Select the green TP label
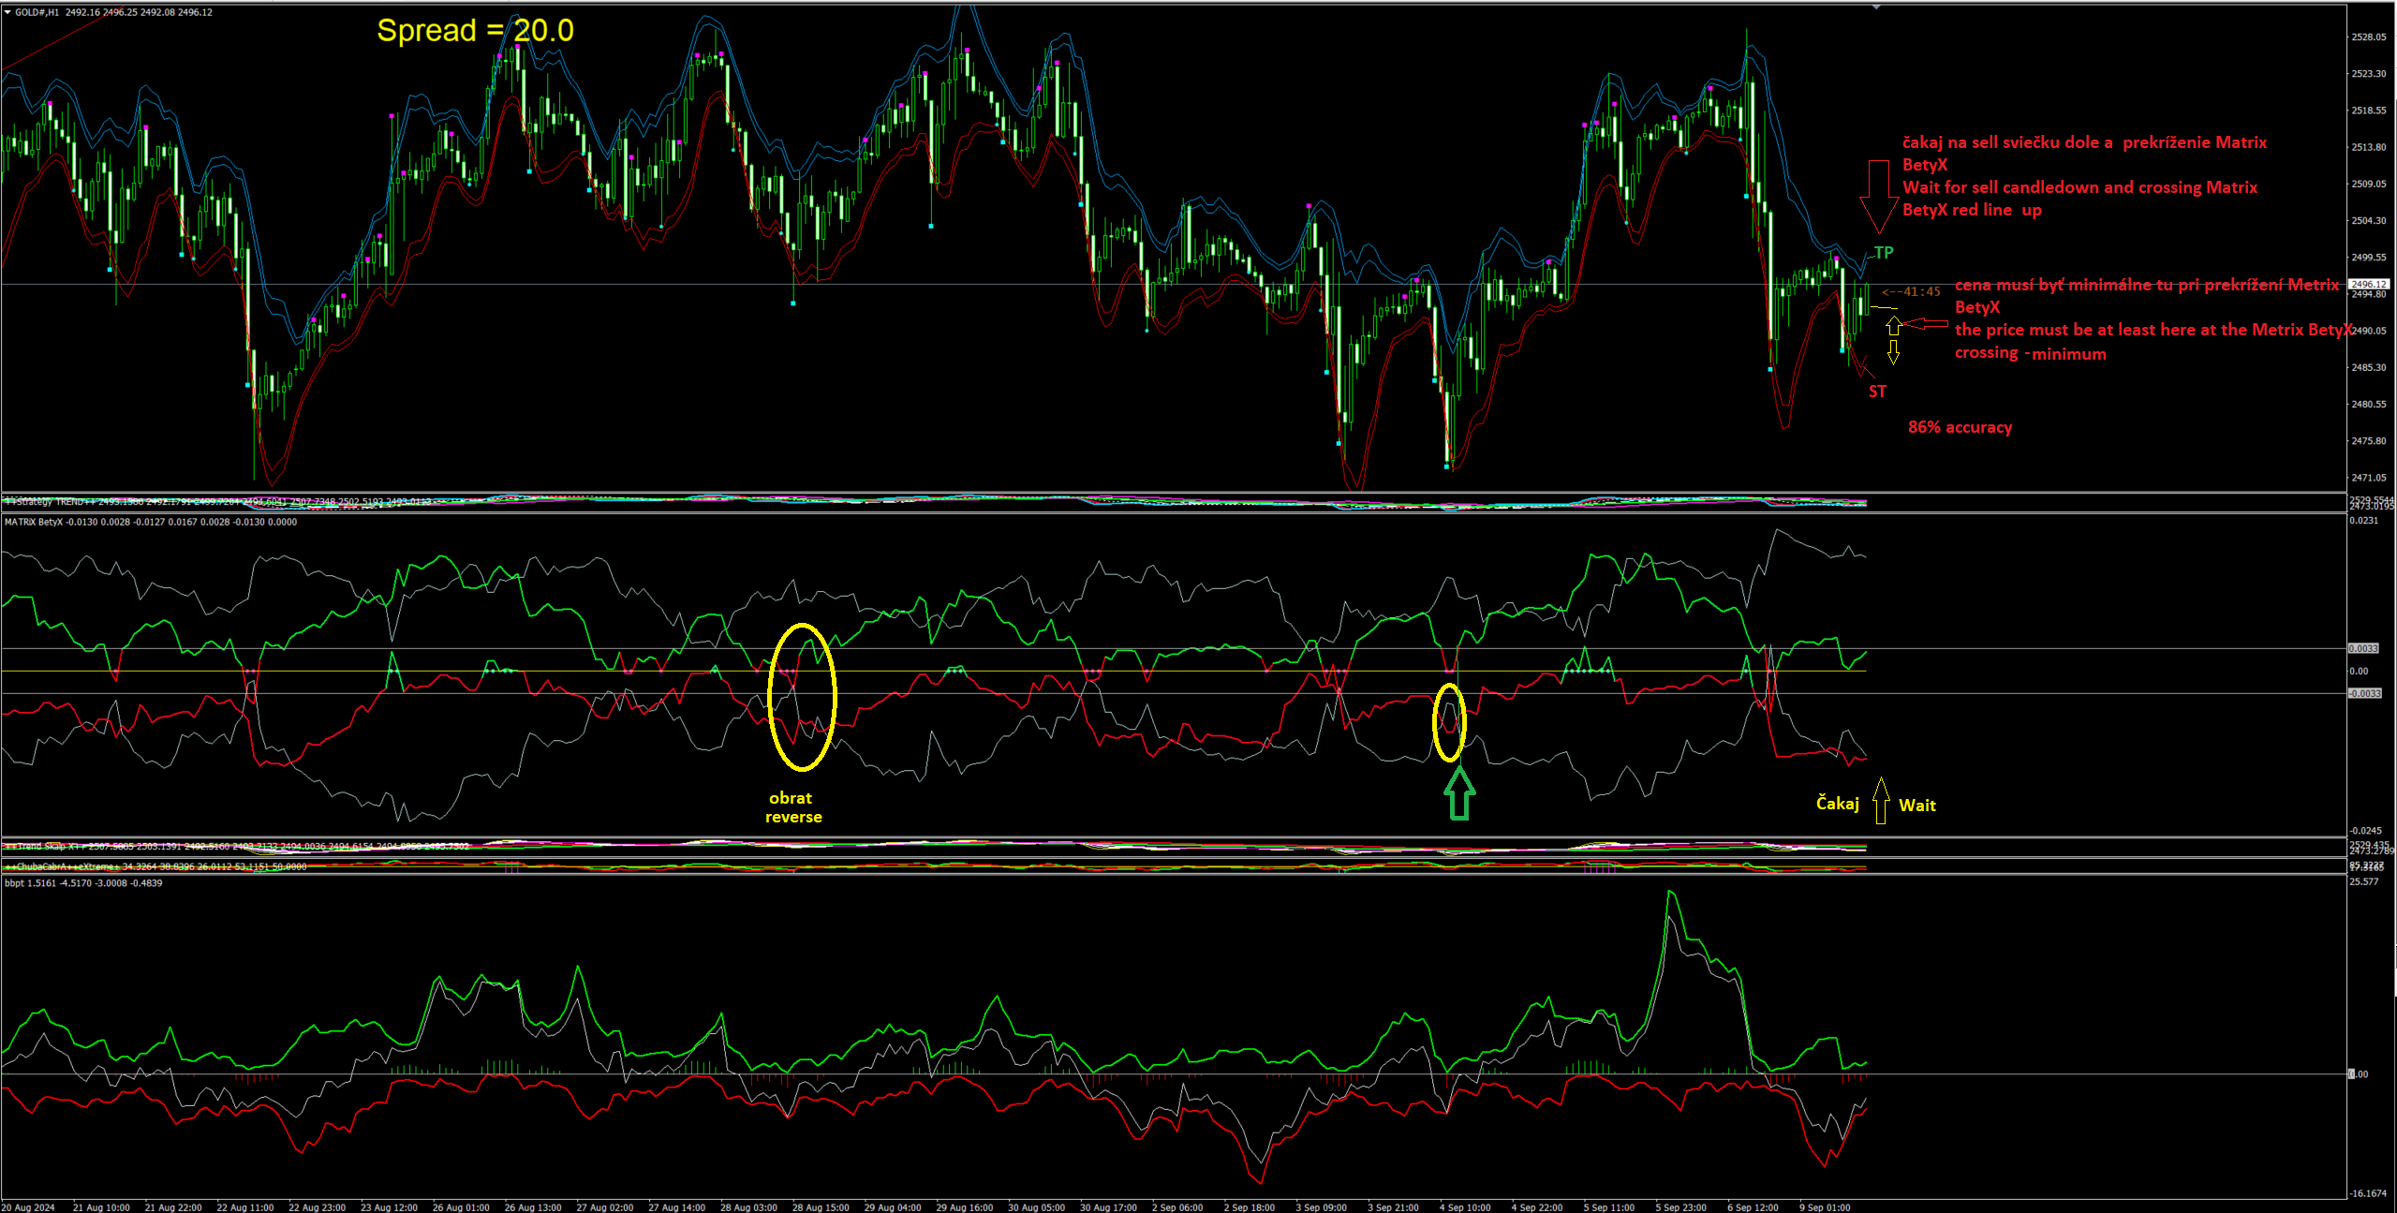The width and height of the screenshot is (2397, 1213). [x=1884, y=253]
